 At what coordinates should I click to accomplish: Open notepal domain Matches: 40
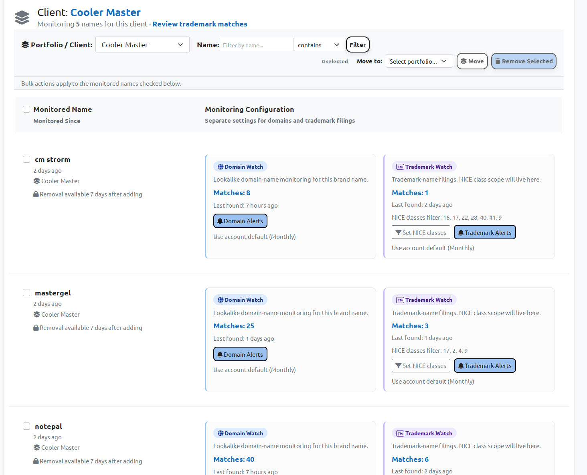[x=234, y=459]
